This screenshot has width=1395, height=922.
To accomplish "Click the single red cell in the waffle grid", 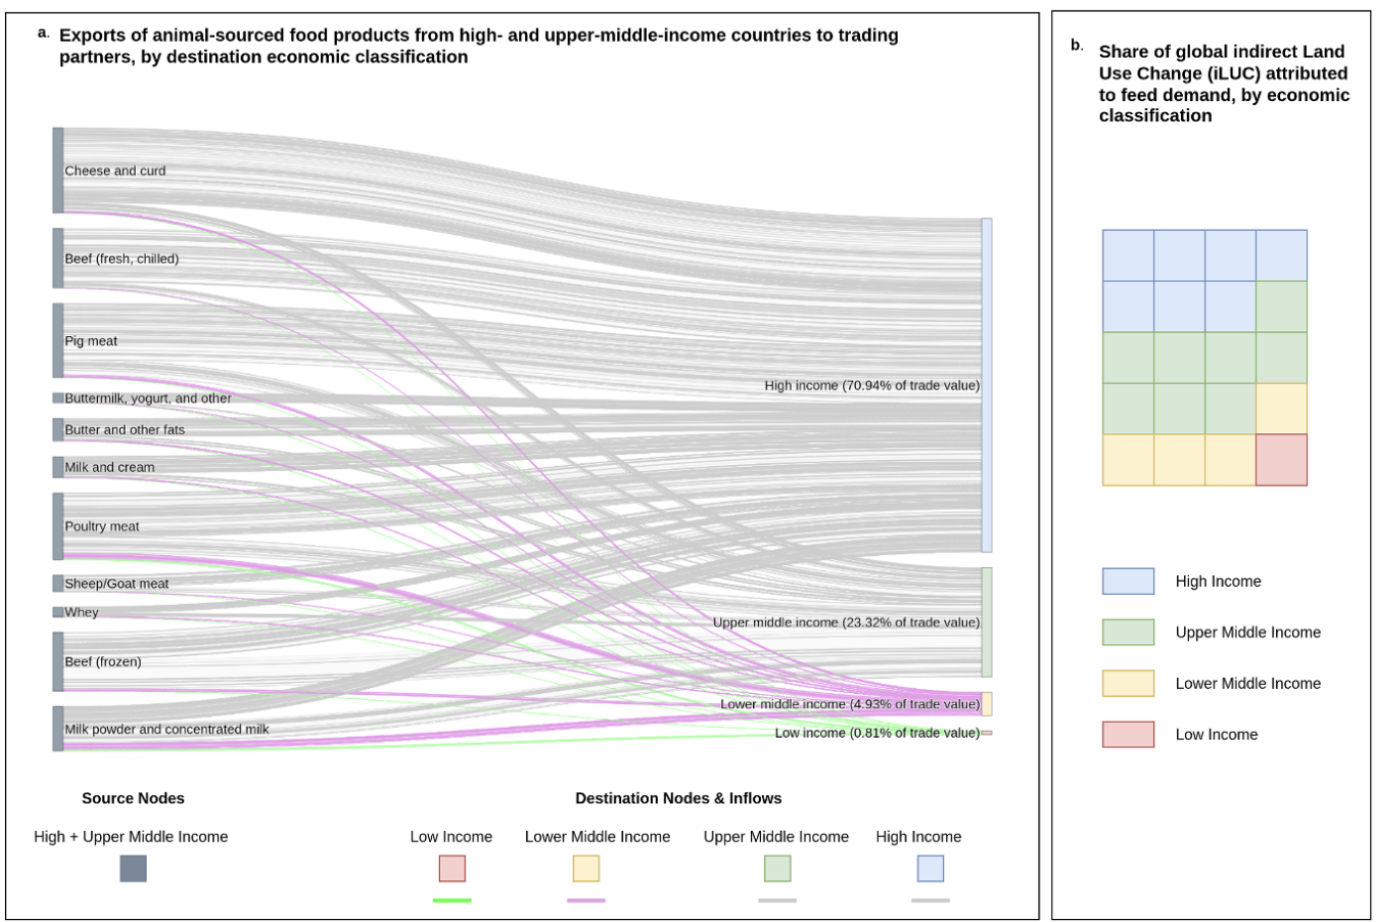I will pos(1281,460).
